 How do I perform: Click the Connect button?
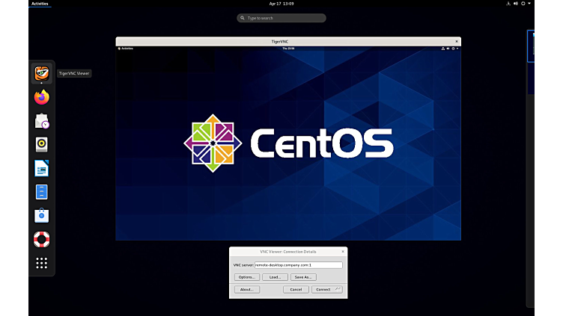point(326,289)
